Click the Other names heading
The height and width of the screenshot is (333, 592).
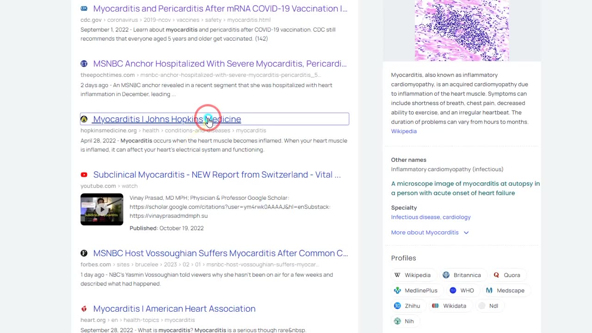pos(408,160)
